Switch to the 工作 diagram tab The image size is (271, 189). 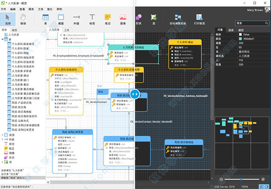click(x=66, y=30)
